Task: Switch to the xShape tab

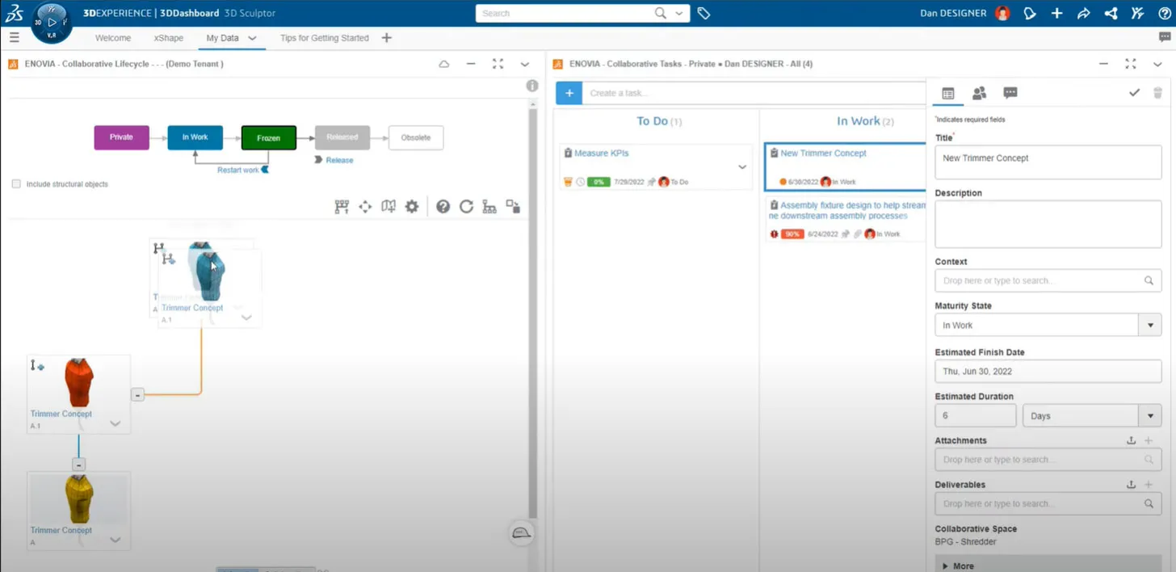Action: point(168,38)
